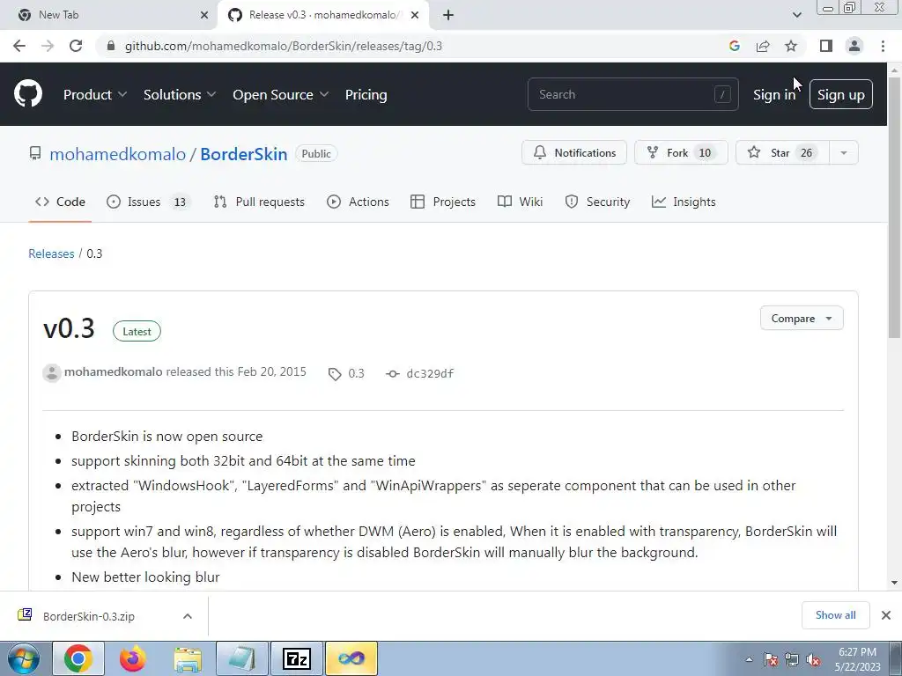Open the tab search dropdown arrow
The height and width of the screenshot is (676, 902).
(796, 15)
